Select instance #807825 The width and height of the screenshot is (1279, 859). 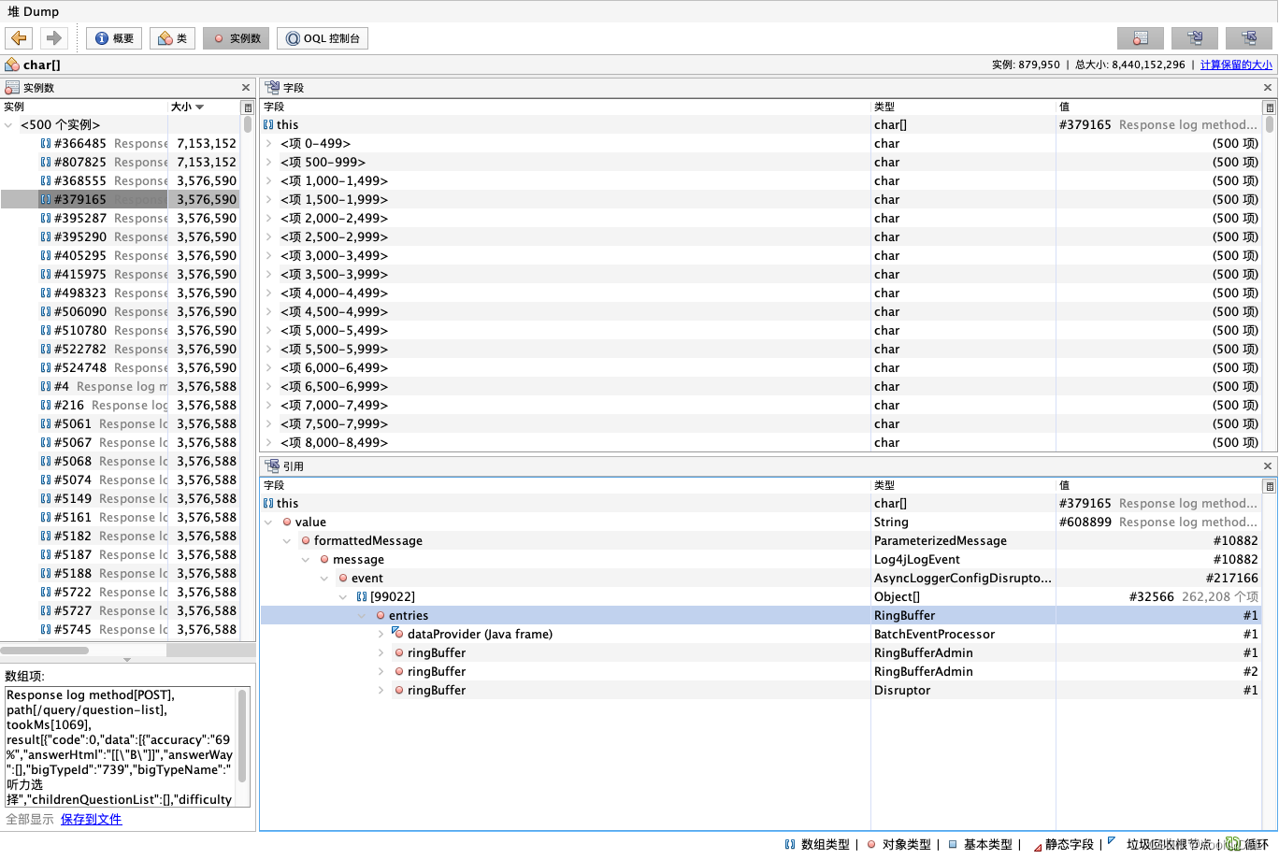120,163
